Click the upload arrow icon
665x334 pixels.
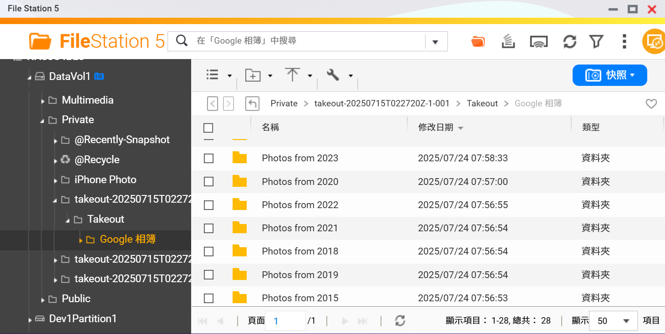pyautogui.click(x=293, y=75)
